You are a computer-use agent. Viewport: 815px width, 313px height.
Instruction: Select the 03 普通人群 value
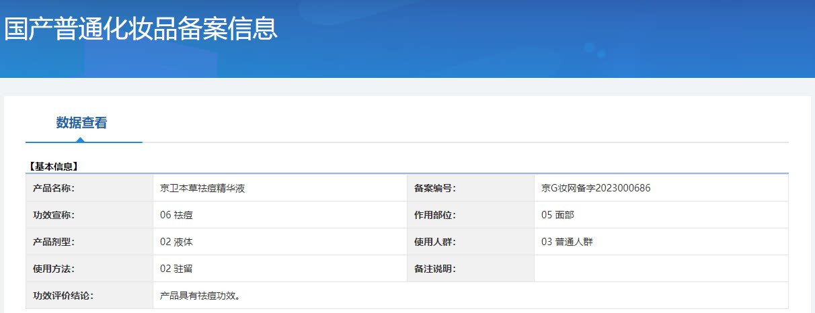click(567, 242)
